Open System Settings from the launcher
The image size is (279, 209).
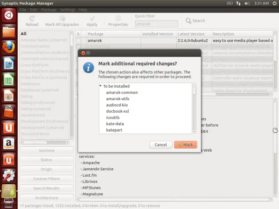[8, 176]
